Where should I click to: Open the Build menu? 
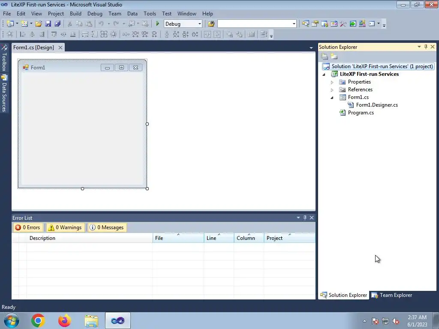pyautogui.click(x=75, y=13)
